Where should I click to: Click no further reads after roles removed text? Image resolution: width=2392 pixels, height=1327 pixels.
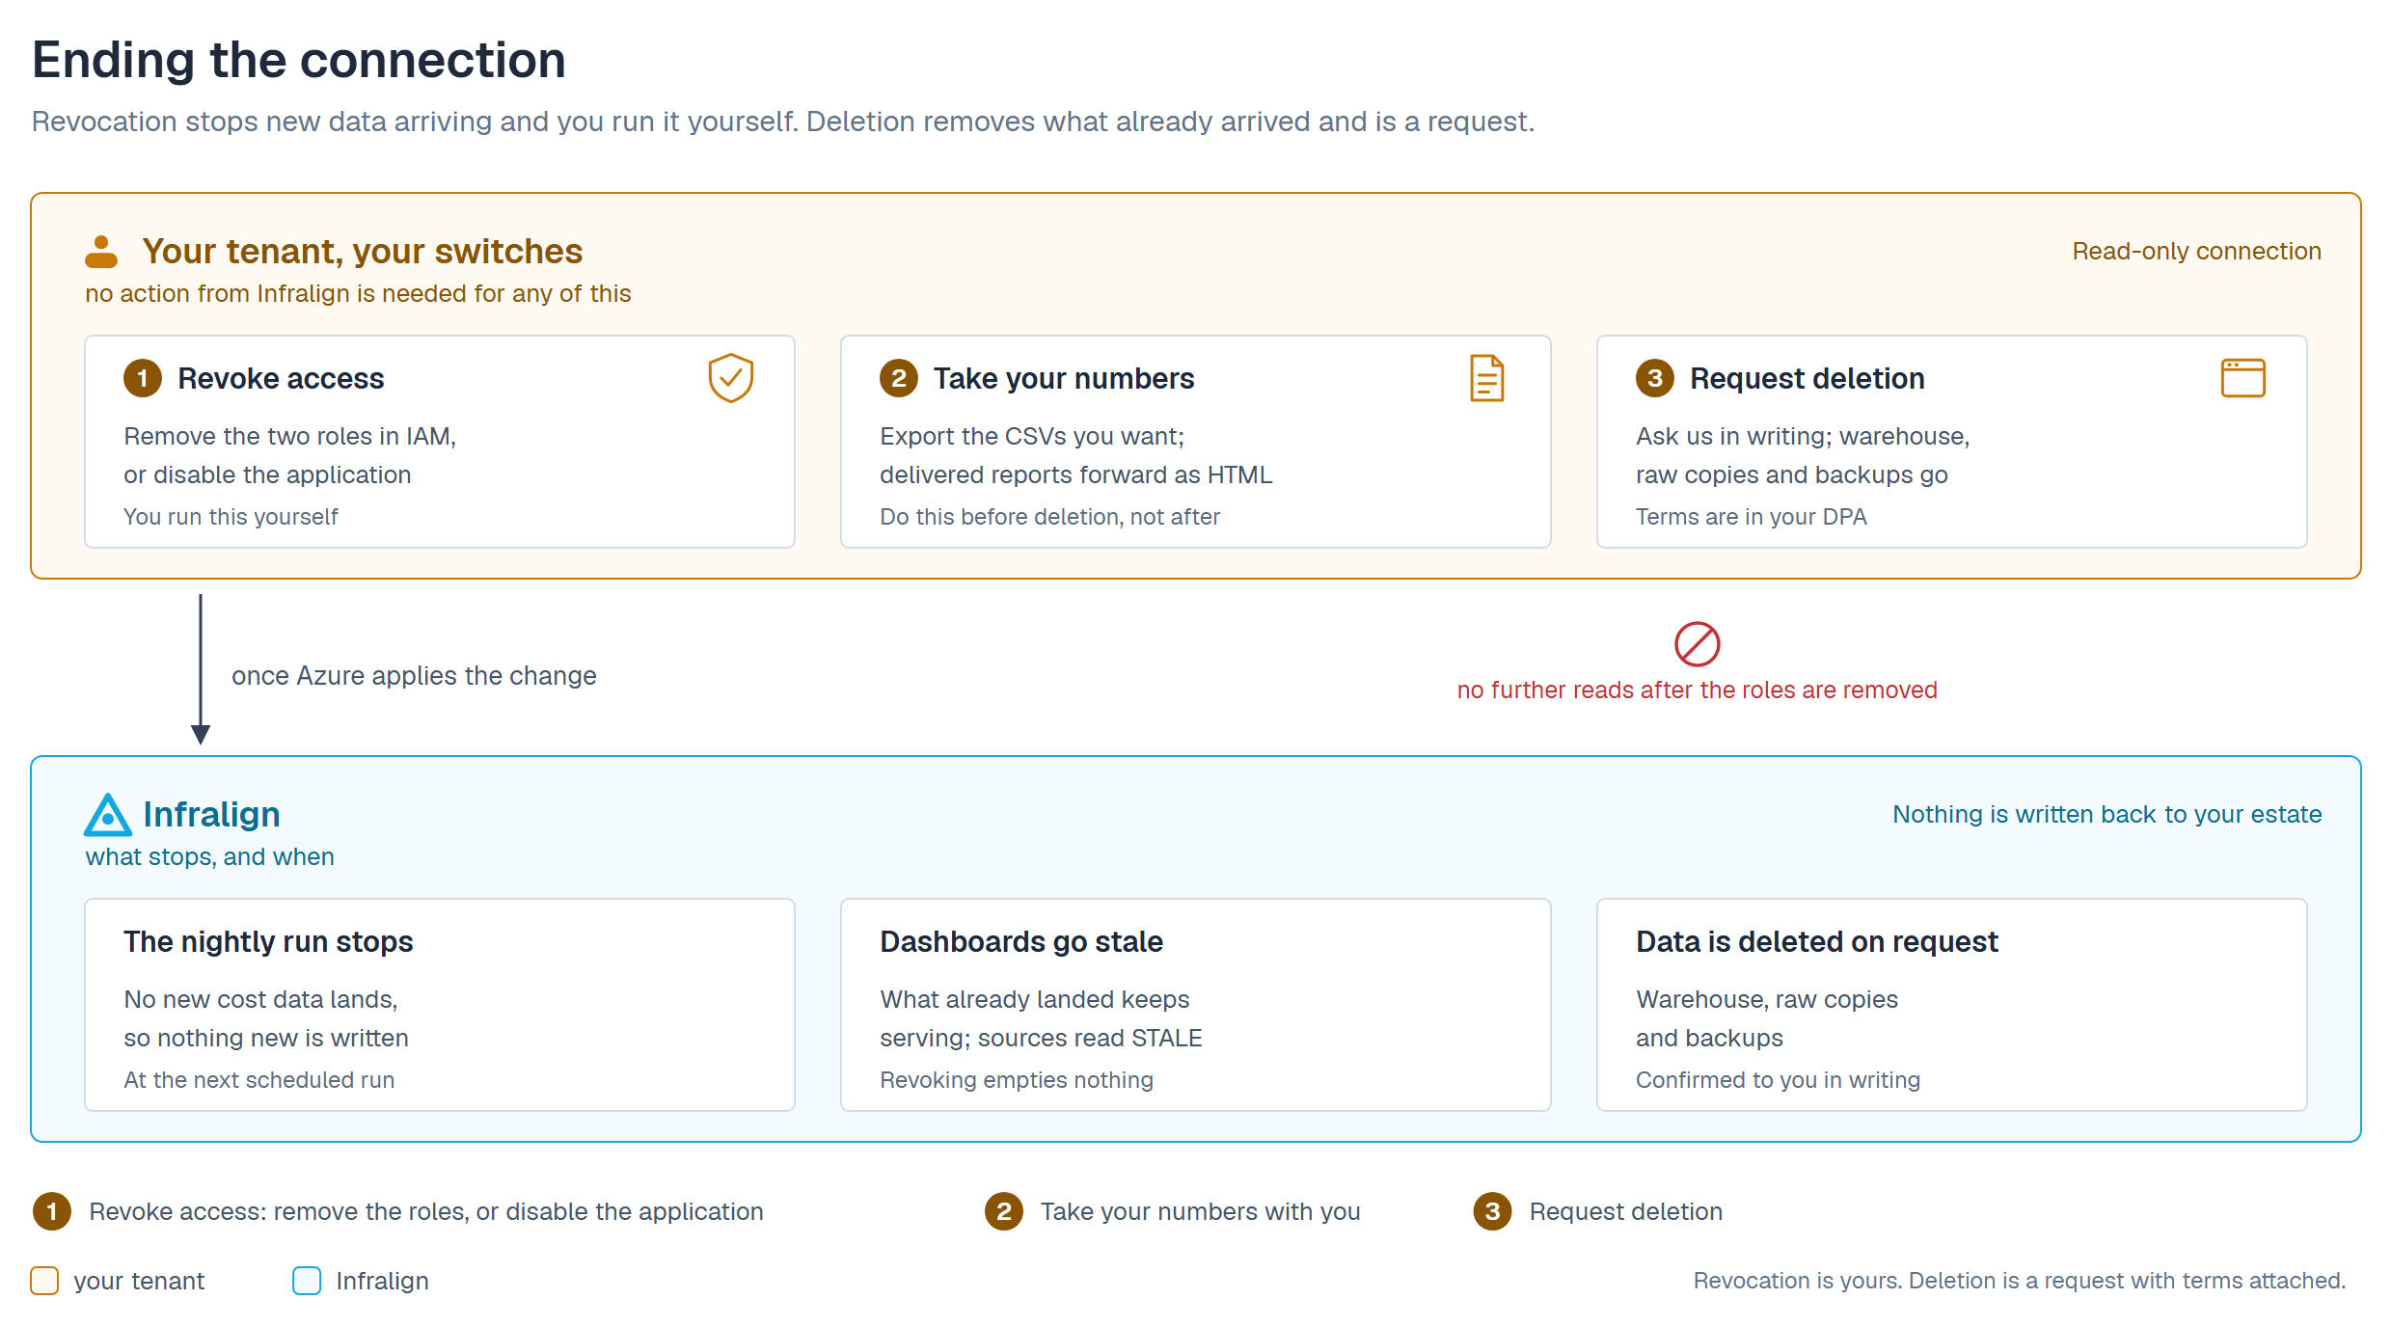click(x=1697, y=691)
